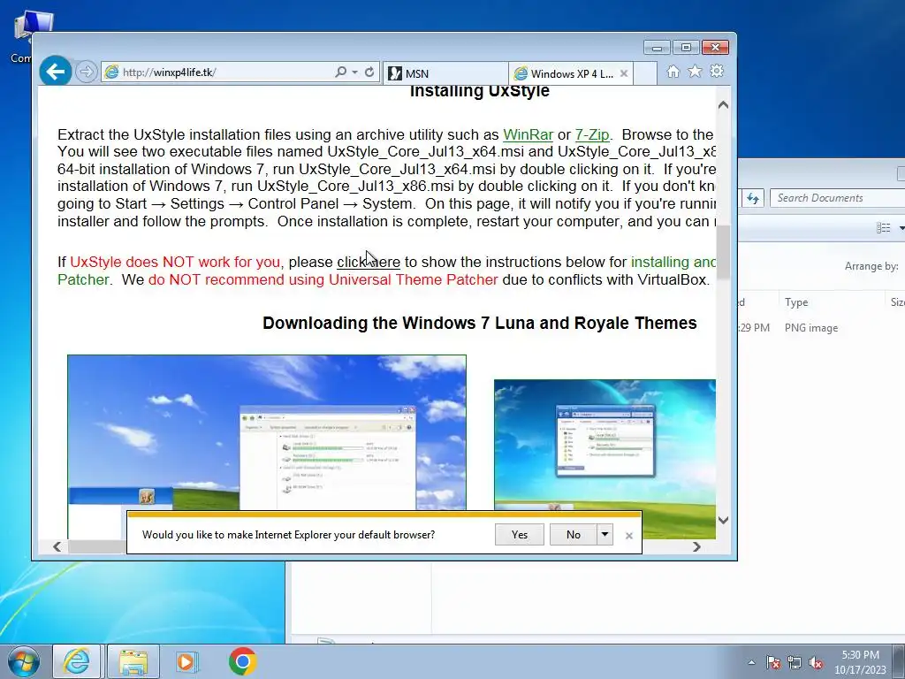Minimize the Internet Explorer window
905x679 pixels.
657,48
